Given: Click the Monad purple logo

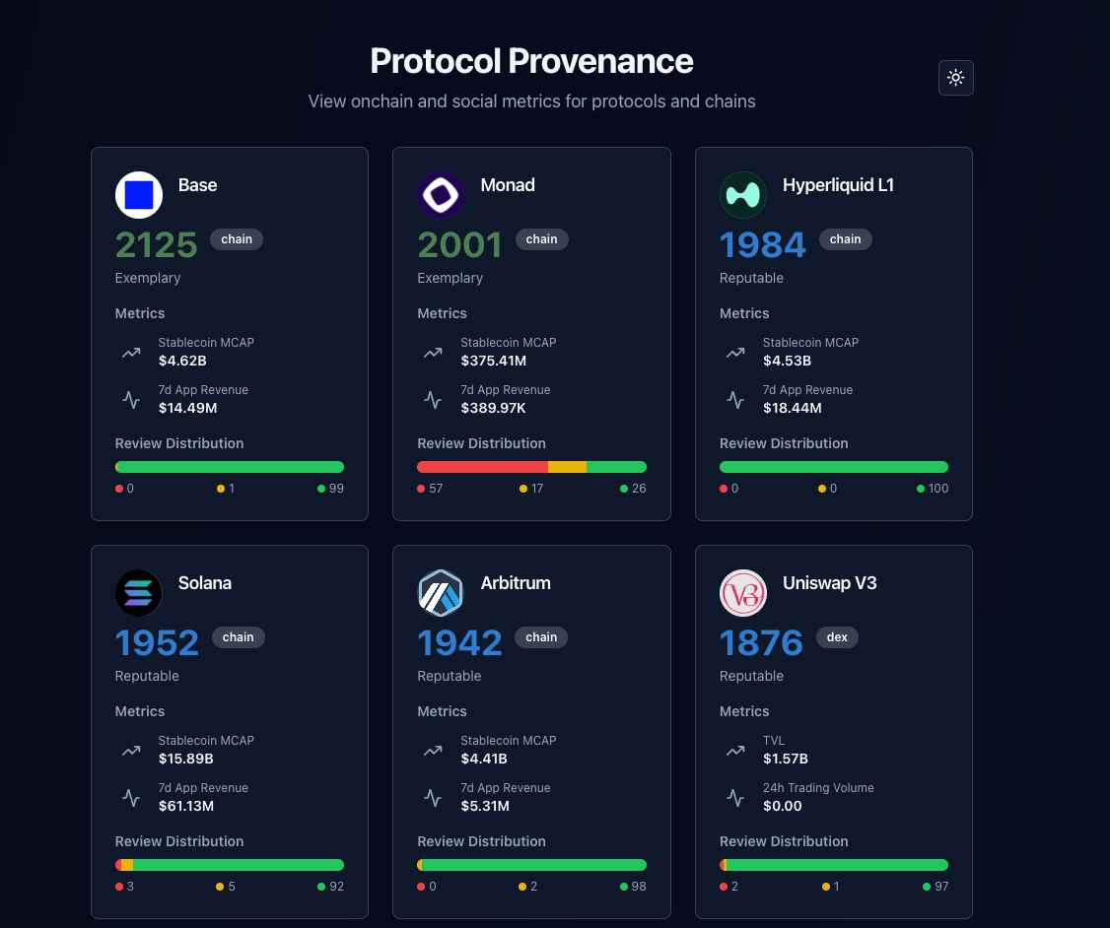Looking at the screenshot, I should [441, 195].
